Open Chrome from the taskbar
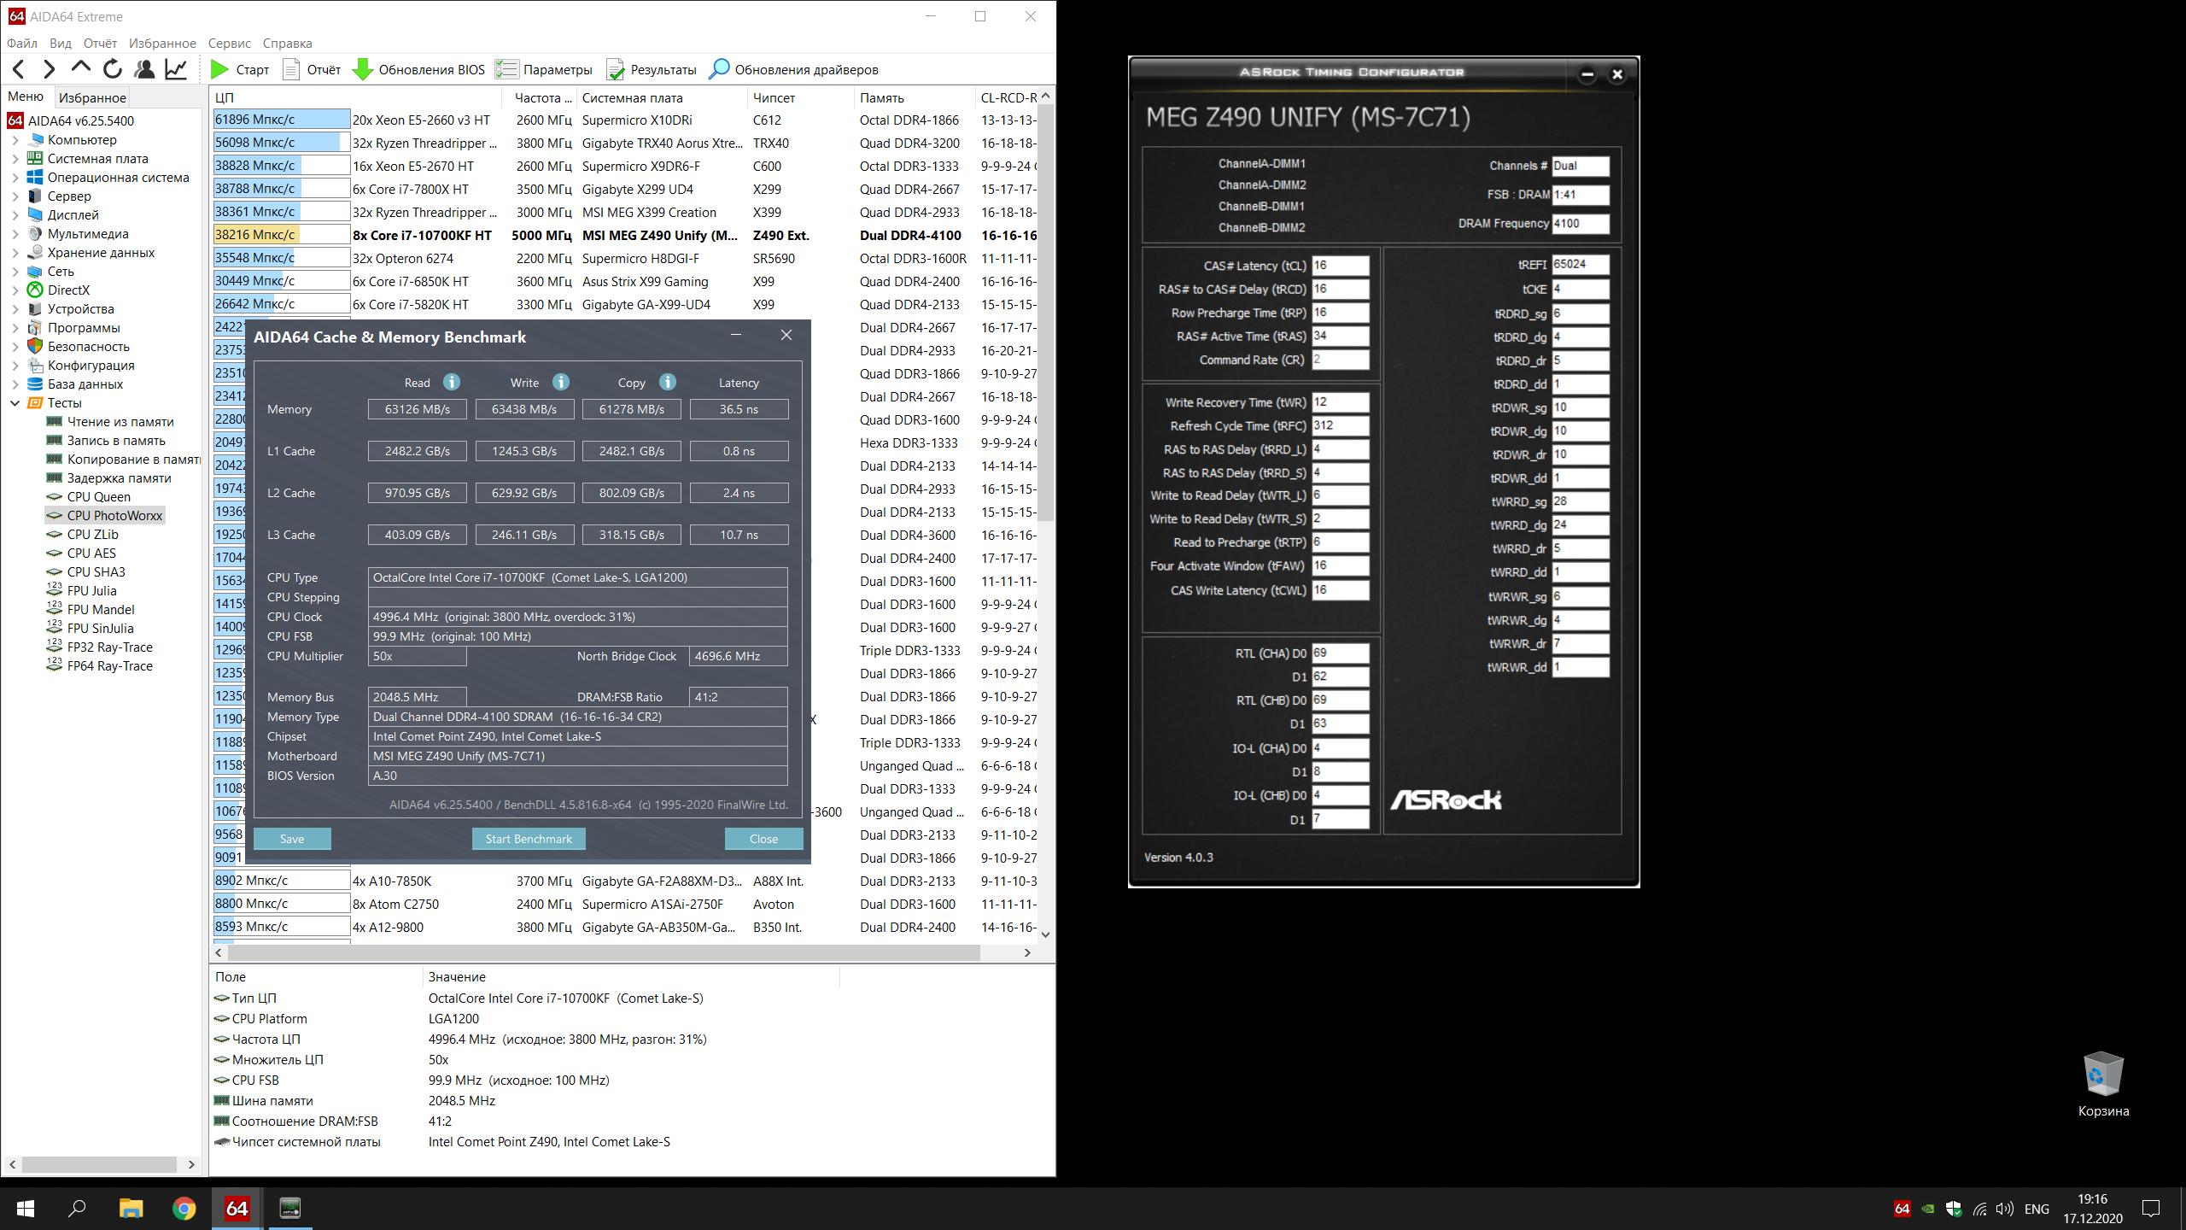Viewport: 2186px width, 1230px height. [184, 1208]
